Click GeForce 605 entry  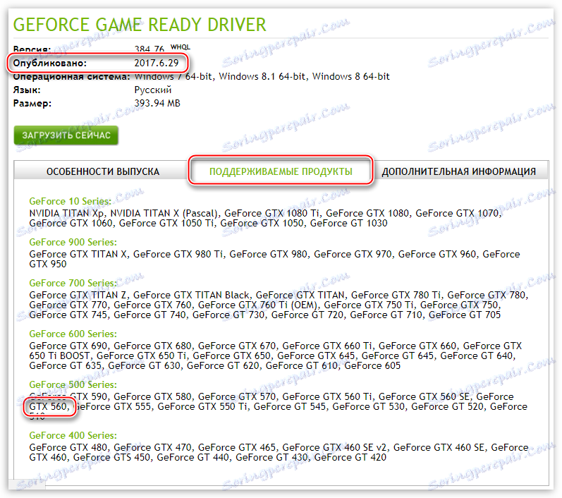(372, 365)
